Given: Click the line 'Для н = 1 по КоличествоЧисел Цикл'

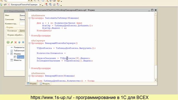Looking at the screenshot, I should (59, 23).
